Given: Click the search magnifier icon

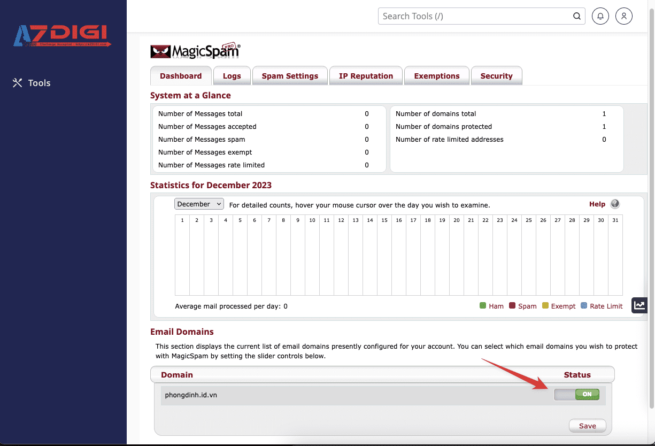Looking at the screenshot, I should coord(576,16).
